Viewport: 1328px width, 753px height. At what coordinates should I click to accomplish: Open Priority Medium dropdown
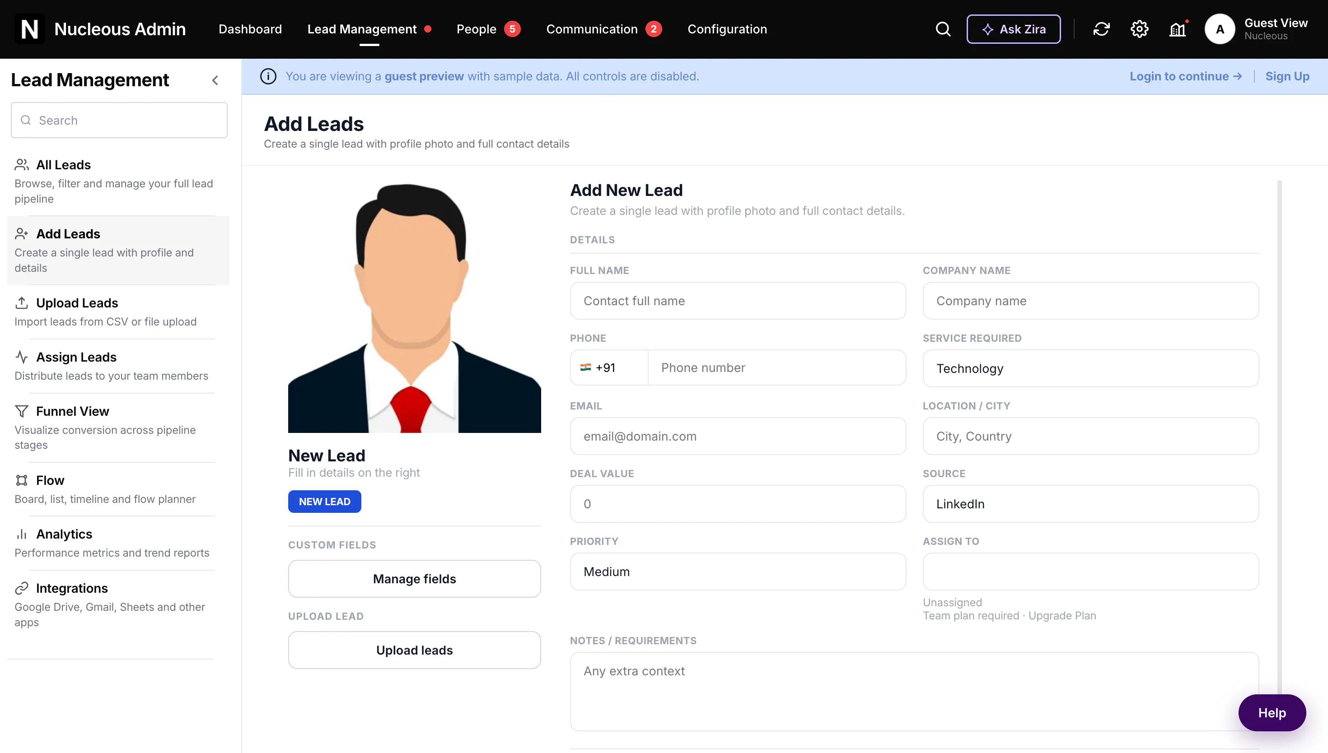(x=738, y=572)
